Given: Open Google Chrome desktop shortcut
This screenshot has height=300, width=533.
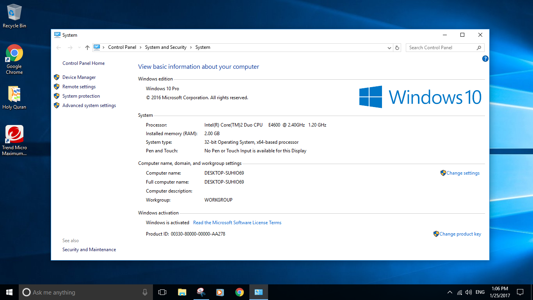Looking at the screenshot, I should click(14, 59).
